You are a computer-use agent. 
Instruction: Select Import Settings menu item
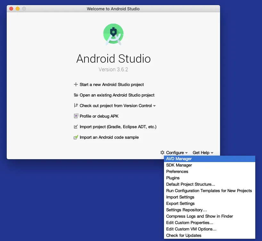(209, 197)
